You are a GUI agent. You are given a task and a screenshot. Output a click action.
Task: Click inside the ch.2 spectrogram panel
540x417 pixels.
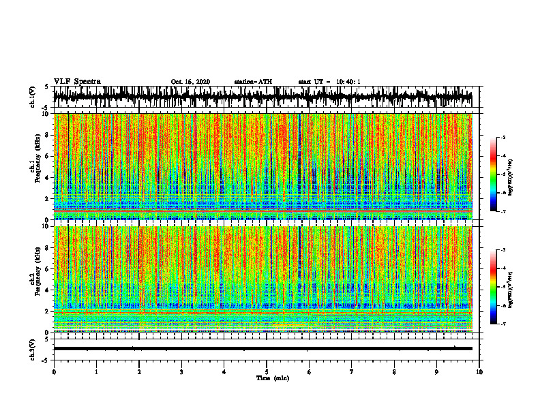coord(263,279)
